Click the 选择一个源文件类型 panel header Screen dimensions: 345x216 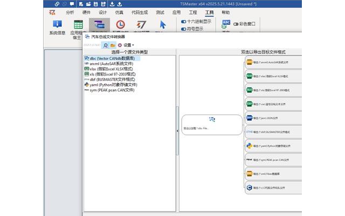point(129,52)
